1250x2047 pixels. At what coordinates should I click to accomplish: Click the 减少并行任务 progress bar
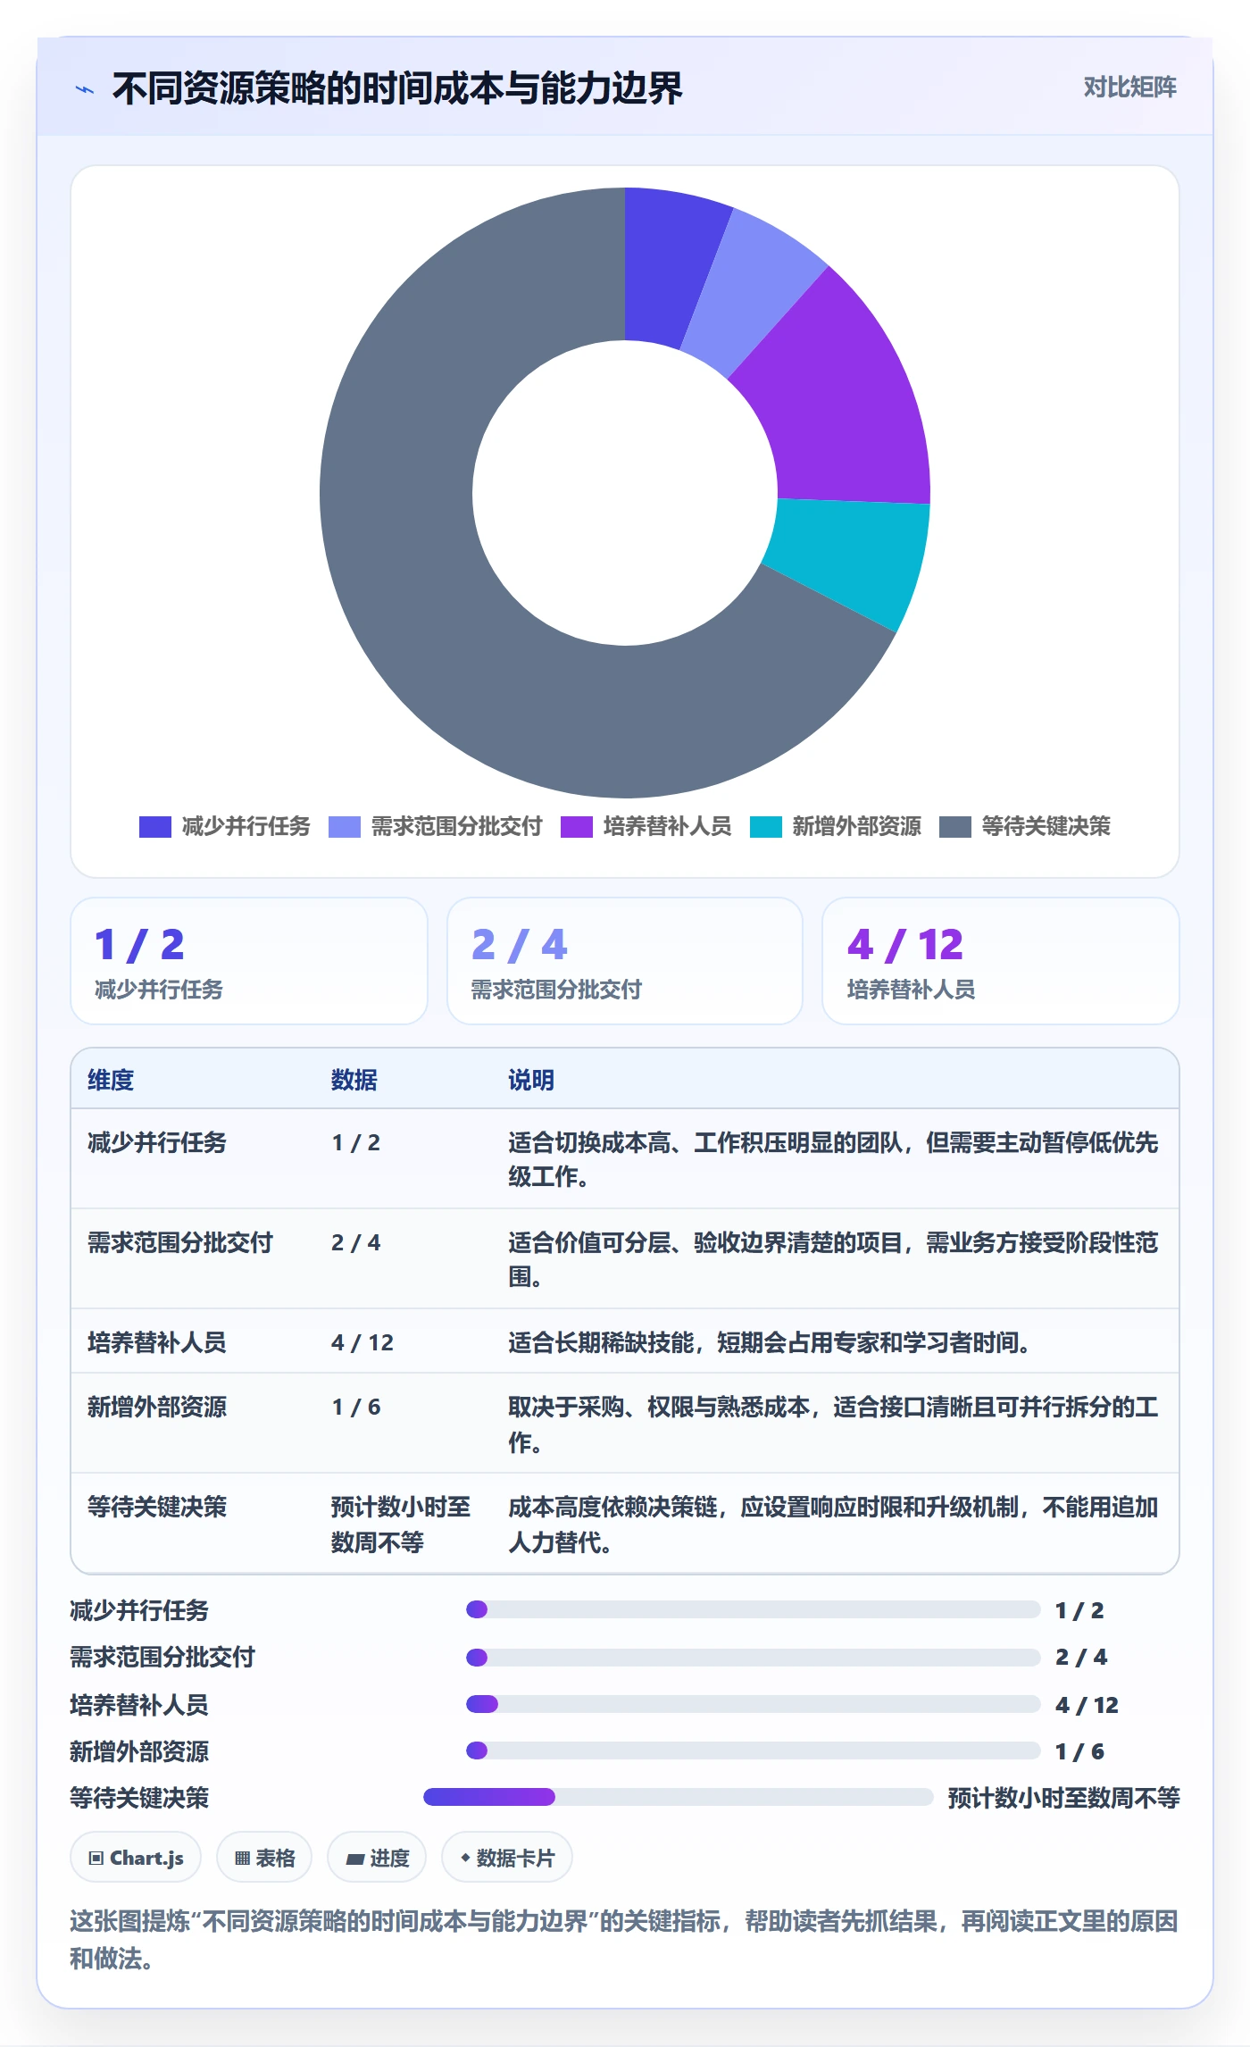(x=754, y=1609)
